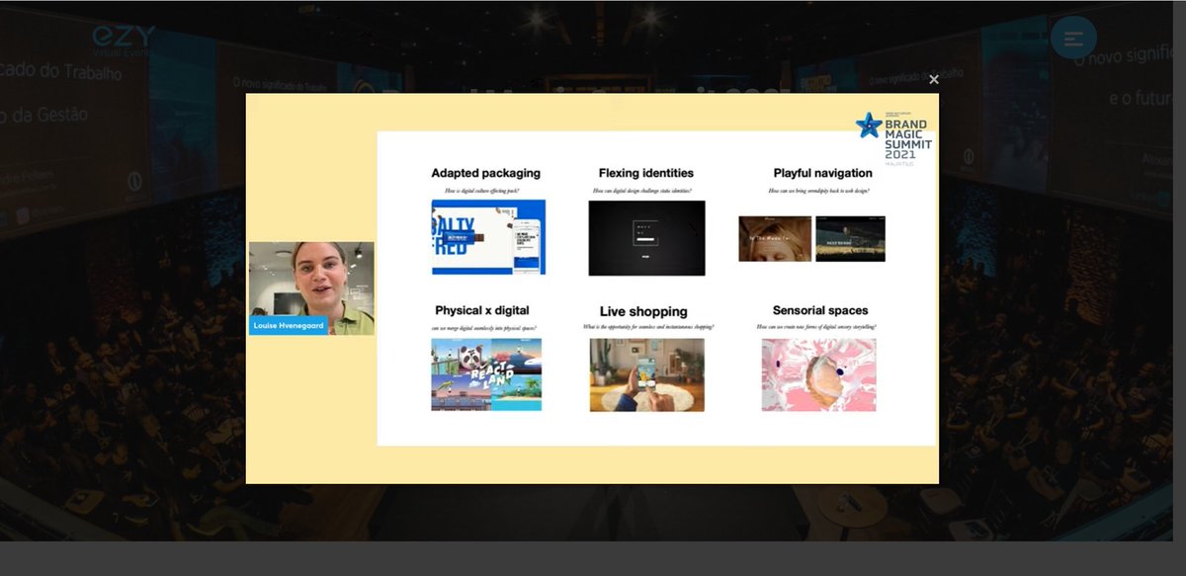Click the Physical x digital heading

pos(482,310)
